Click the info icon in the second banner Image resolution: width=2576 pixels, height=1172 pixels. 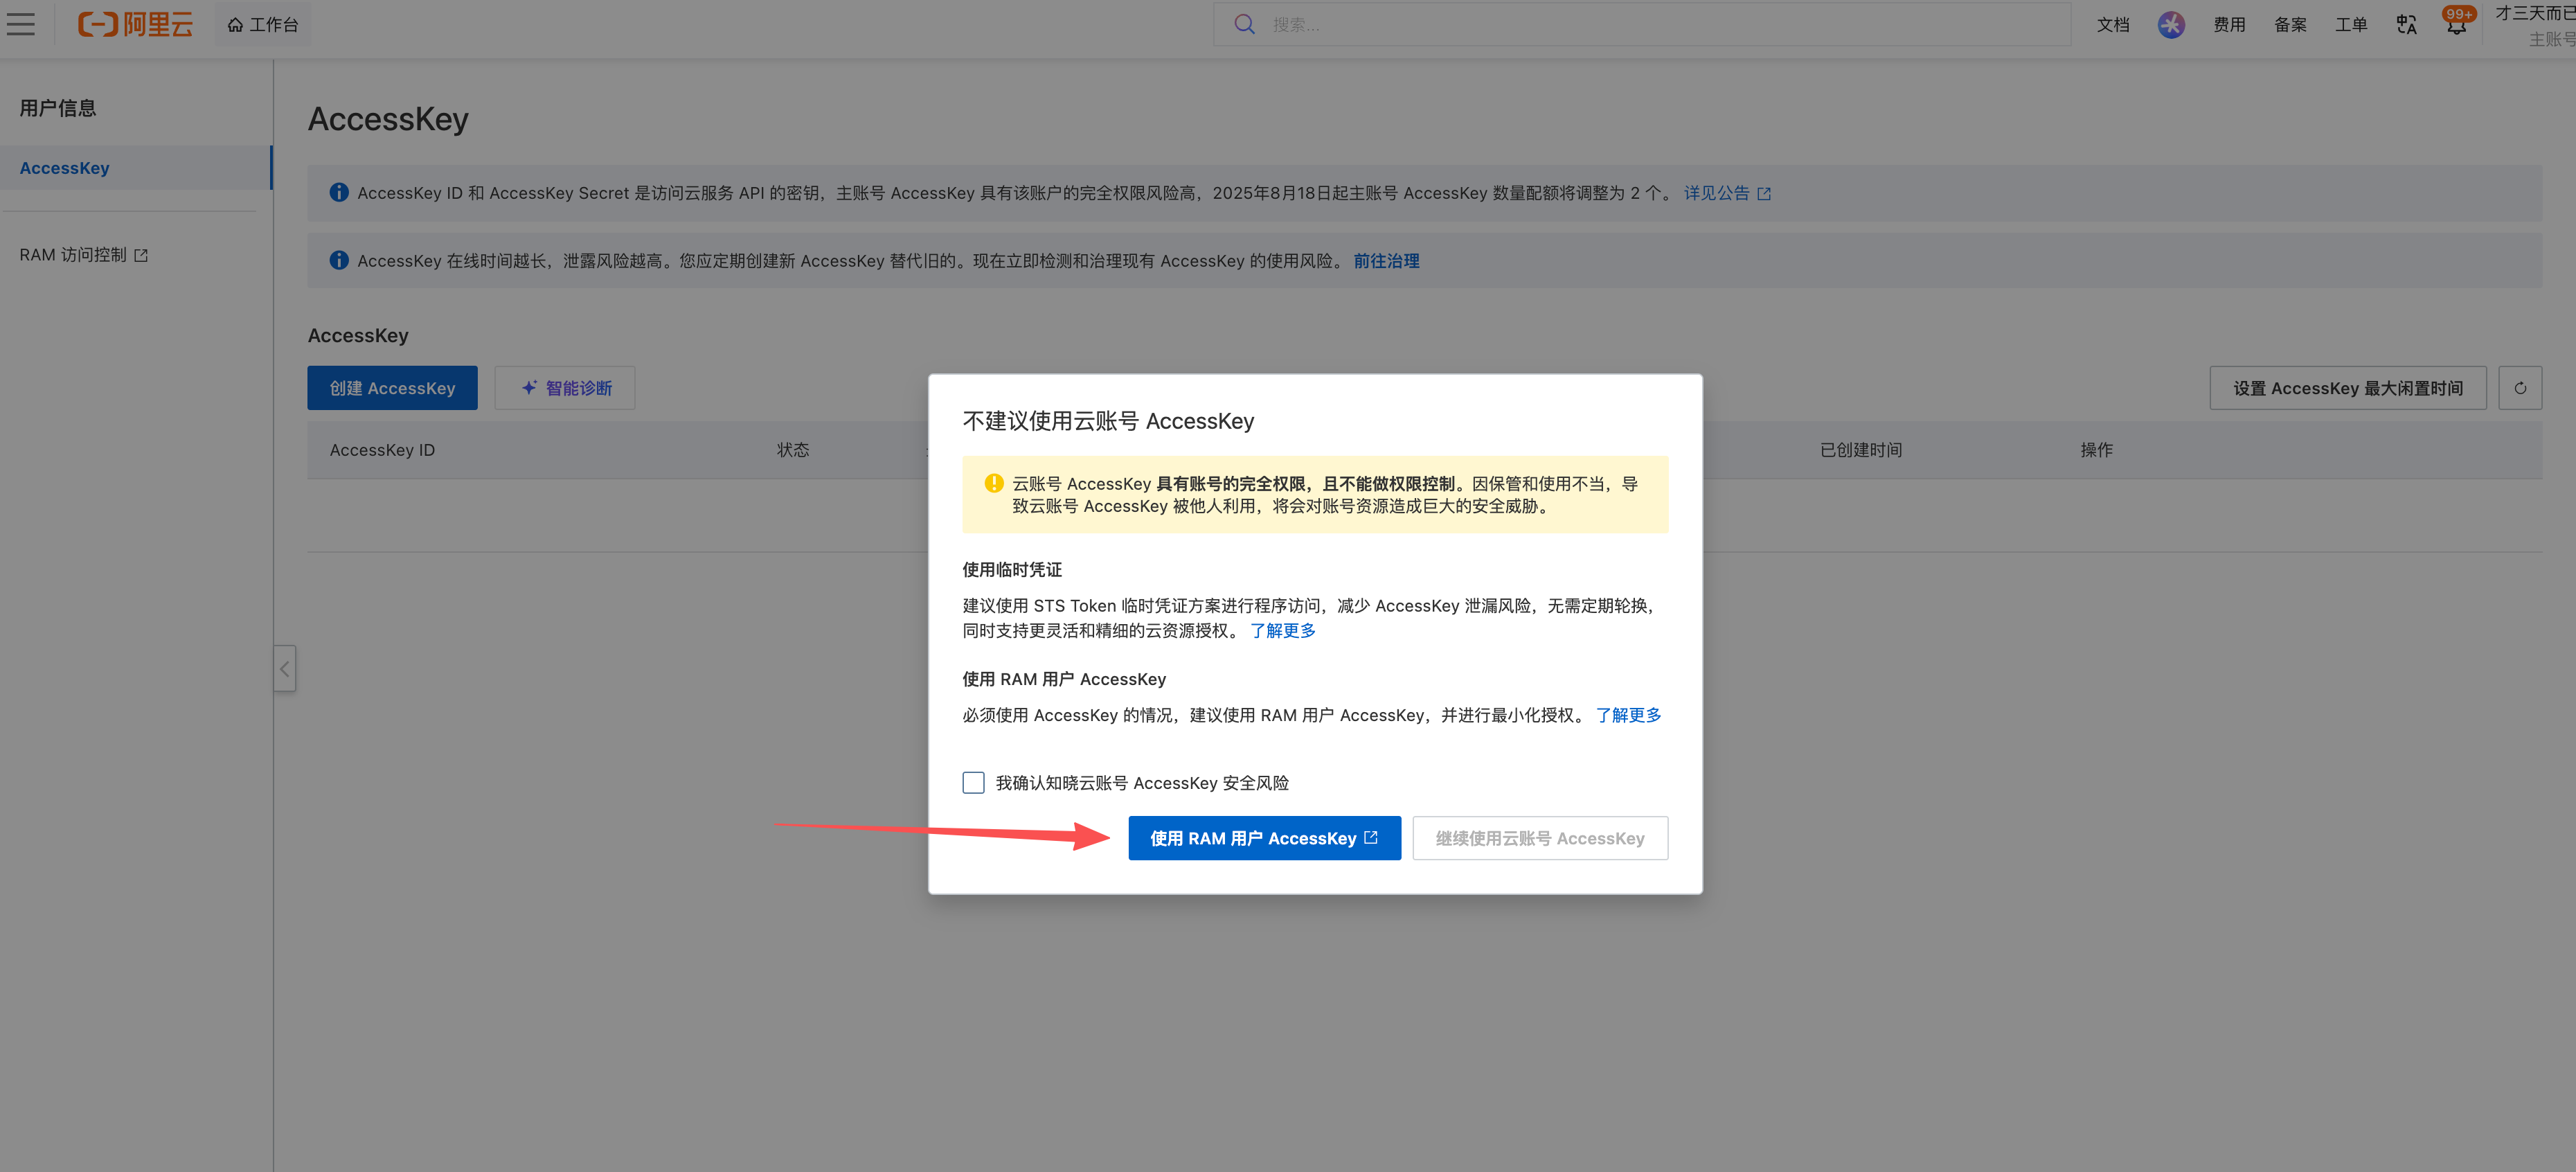point(339,260)
